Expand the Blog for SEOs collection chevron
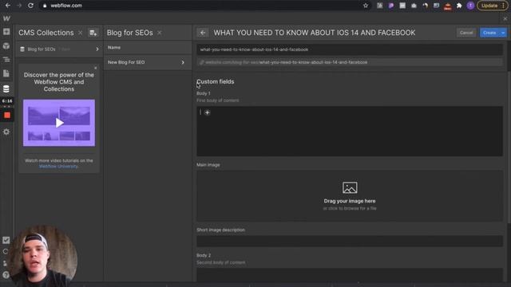This screenshot has height=287, width=511. 97,49
